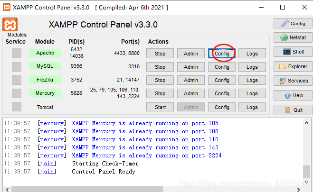Open FileZilla Admin
313x192 pixels.
[x=191, y=80]
